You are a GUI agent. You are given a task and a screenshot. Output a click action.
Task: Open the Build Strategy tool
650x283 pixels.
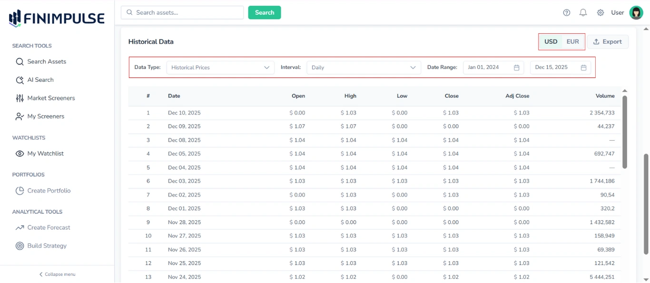(48, 245)
